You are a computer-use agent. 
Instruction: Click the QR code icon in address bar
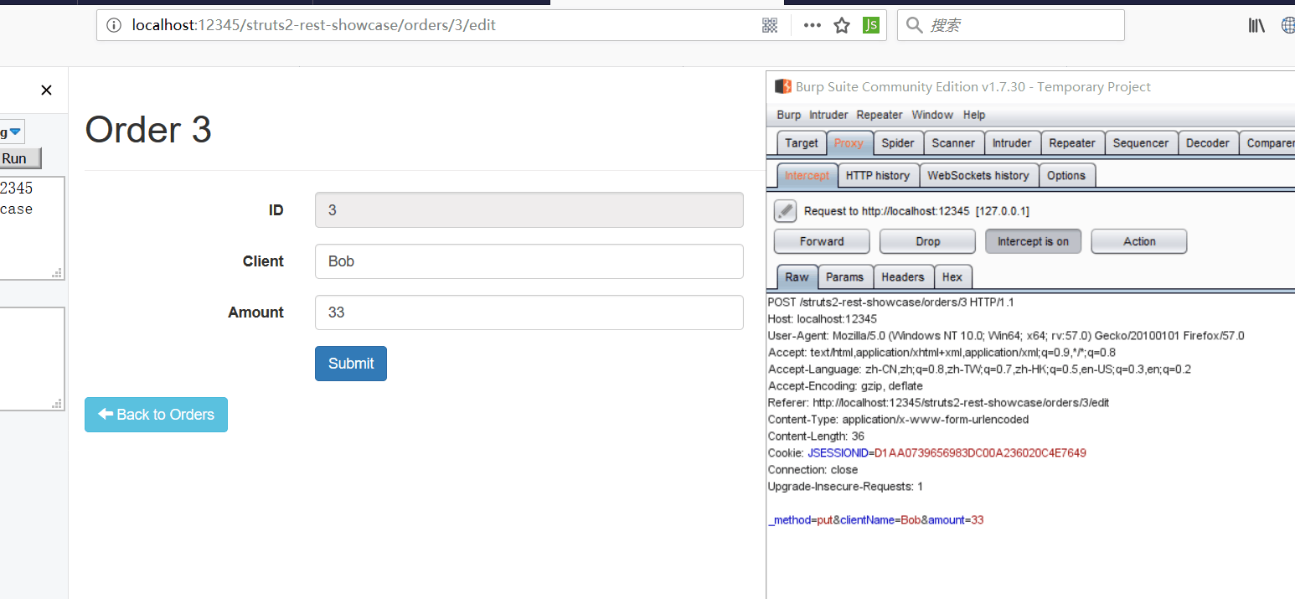[x=770, y=25]
